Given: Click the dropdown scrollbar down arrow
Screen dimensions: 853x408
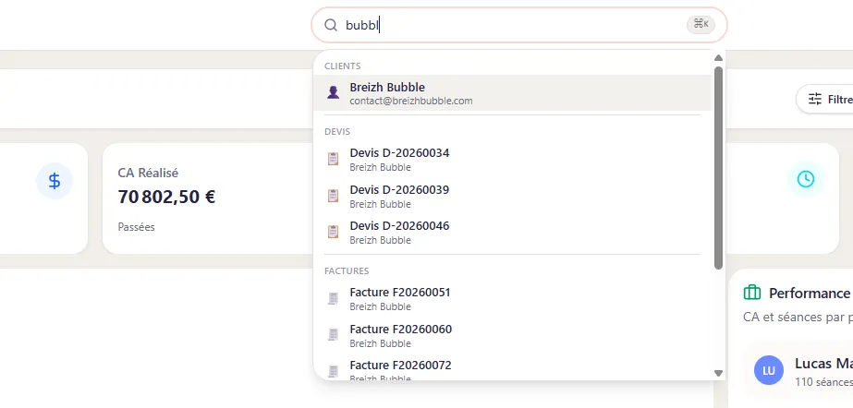Looking at the screenshot, I should (x=718, y=373).
